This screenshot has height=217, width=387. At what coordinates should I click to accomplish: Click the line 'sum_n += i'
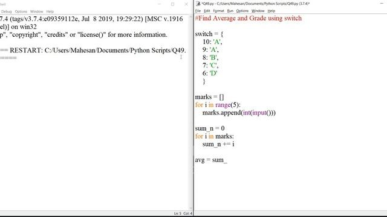218,144
